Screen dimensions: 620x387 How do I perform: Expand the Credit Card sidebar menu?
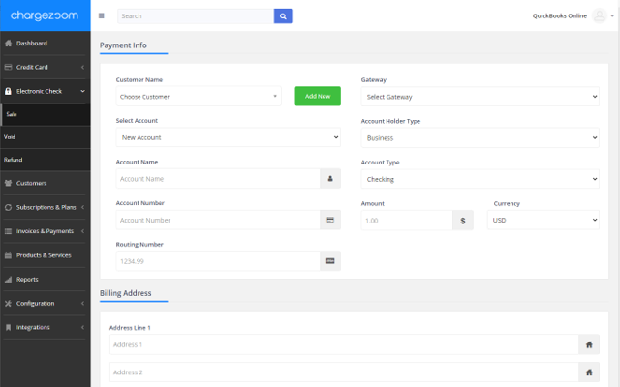pyautogui.click(x=45, y=67)
